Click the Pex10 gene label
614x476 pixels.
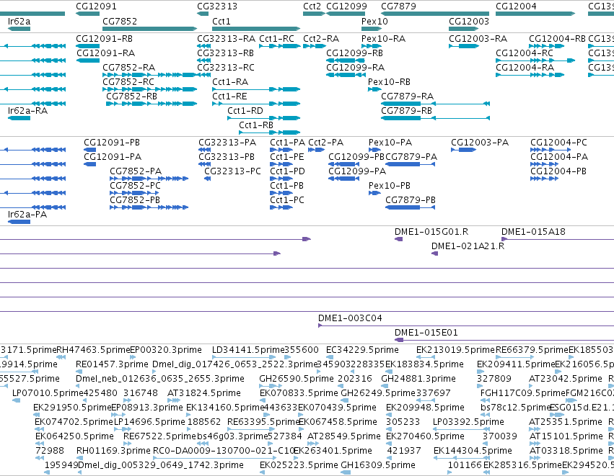[x=374, y=21]
